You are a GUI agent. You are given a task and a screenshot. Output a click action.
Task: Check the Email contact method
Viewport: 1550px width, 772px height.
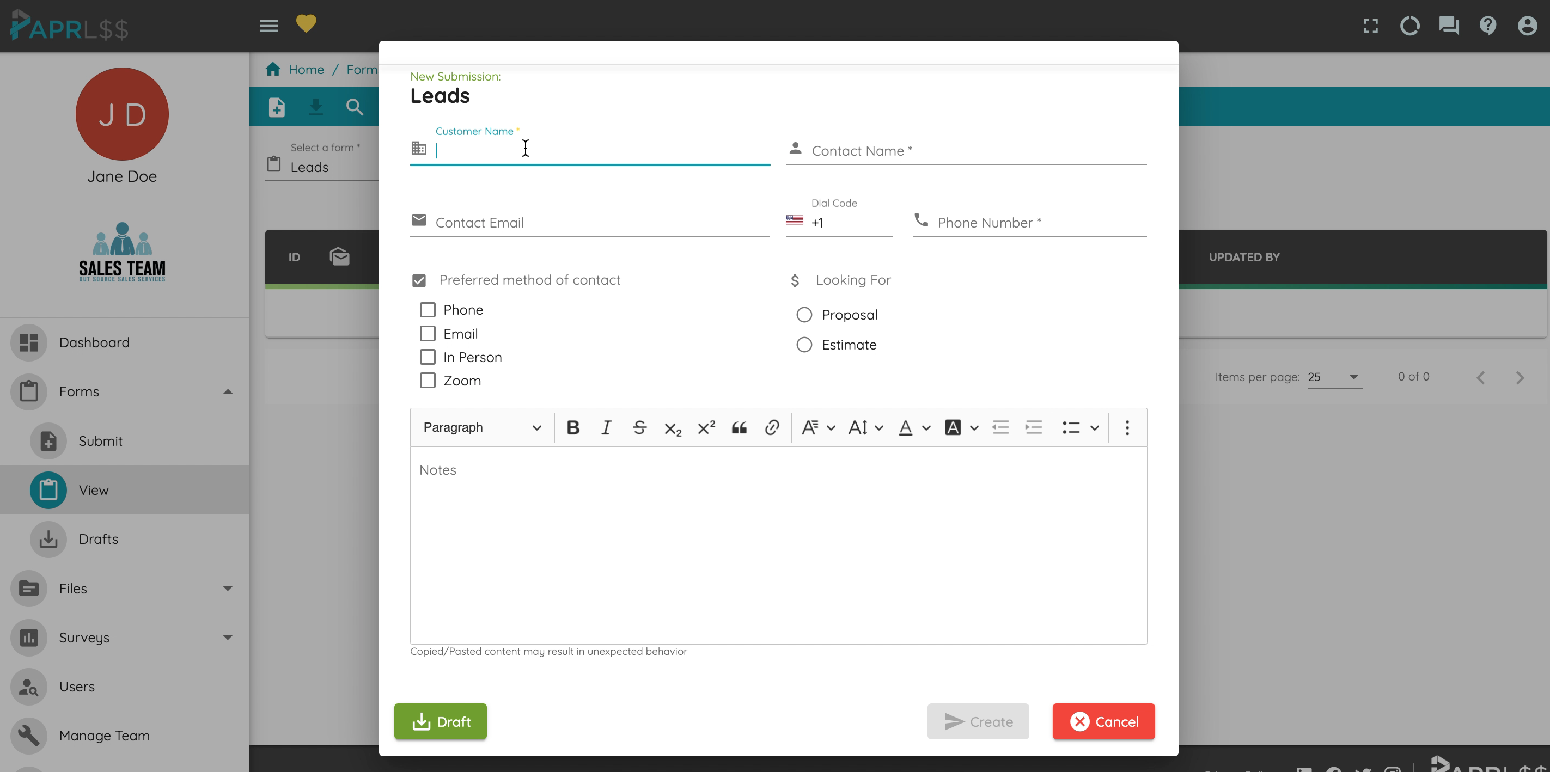pos(428,333)
